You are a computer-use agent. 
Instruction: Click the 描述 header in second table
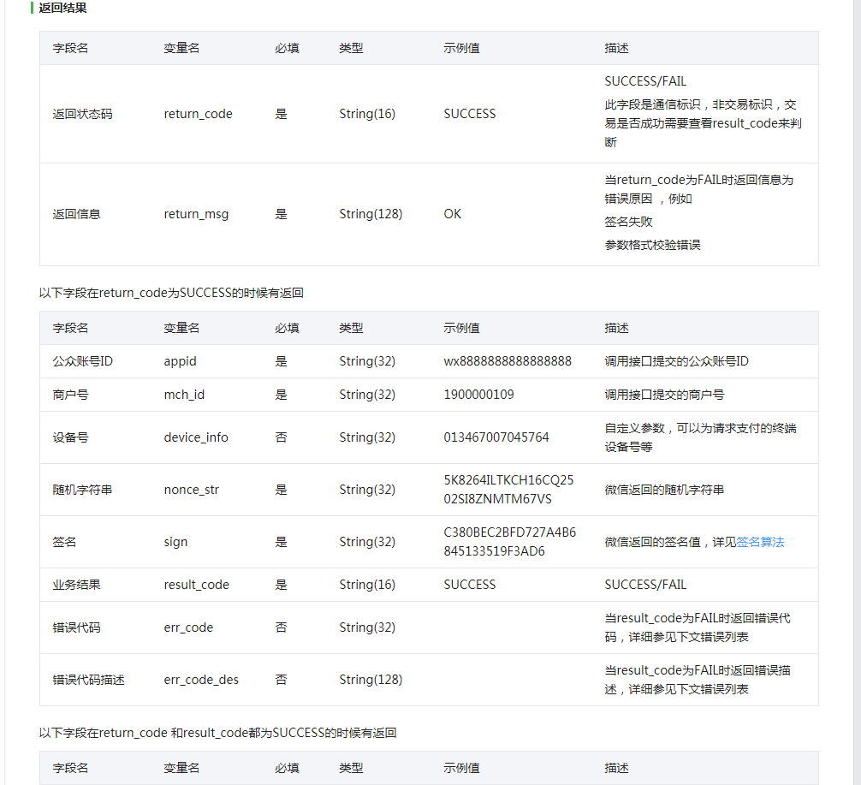(616, 328)
